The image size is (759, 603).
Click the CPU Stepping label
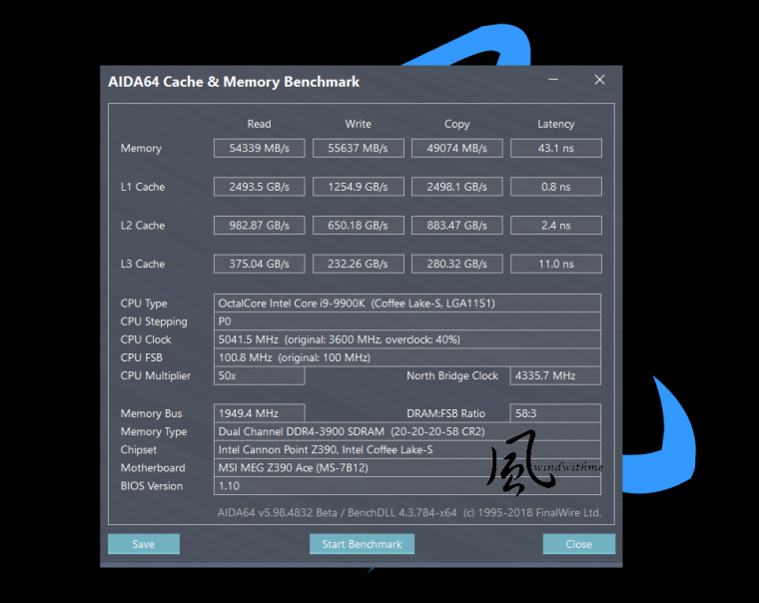[x=154, y=321]
